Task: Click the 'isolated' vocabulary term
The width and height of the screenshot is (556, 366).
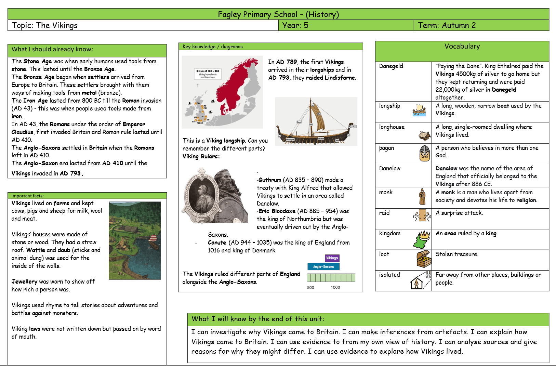Action: tap(389, 275)
